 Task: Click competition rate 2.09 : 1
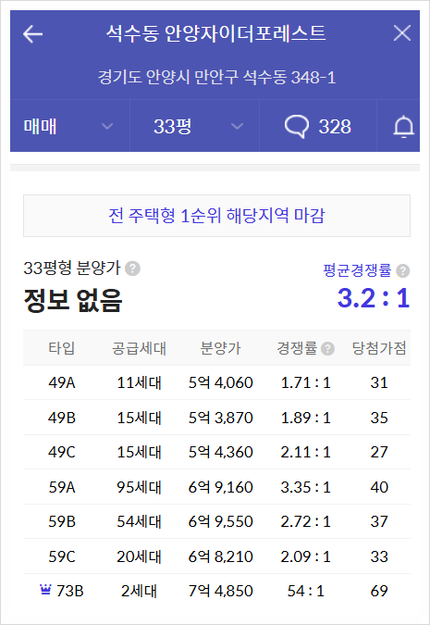(x=306, y=556)
